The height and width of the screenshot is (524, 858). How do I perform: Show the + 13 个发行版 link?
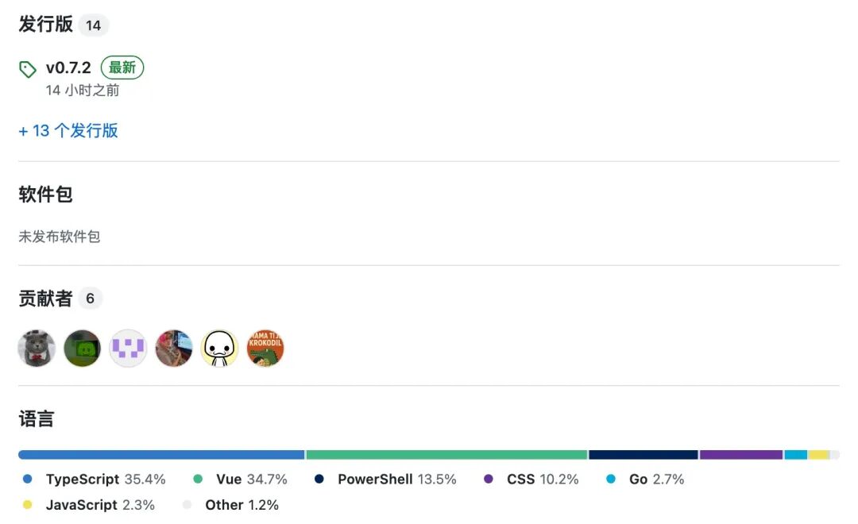(68, 131)
